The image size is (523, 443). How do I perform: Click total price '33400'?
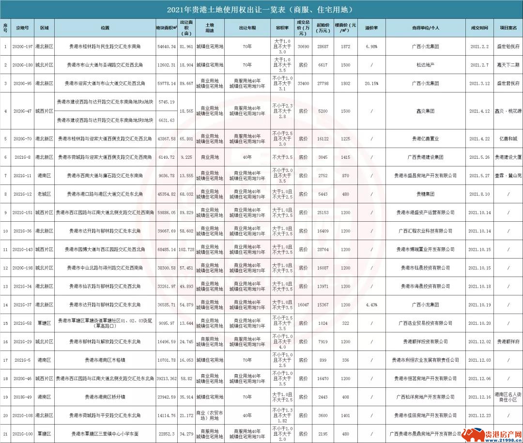click(303, 83)
